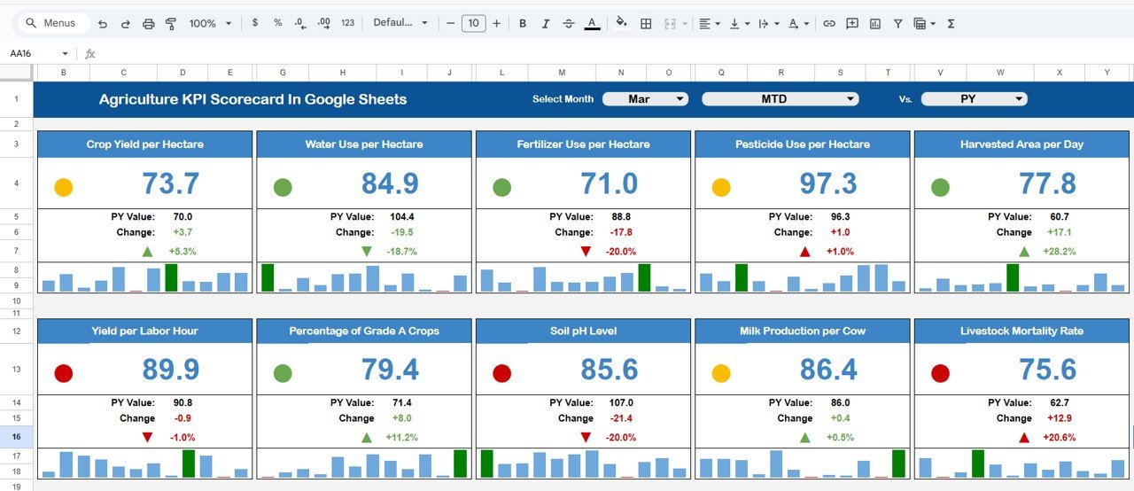Open the MTD period dropdown
Image resolution: width=1134 pixels, height=491 pixels.
click(780, 99)
